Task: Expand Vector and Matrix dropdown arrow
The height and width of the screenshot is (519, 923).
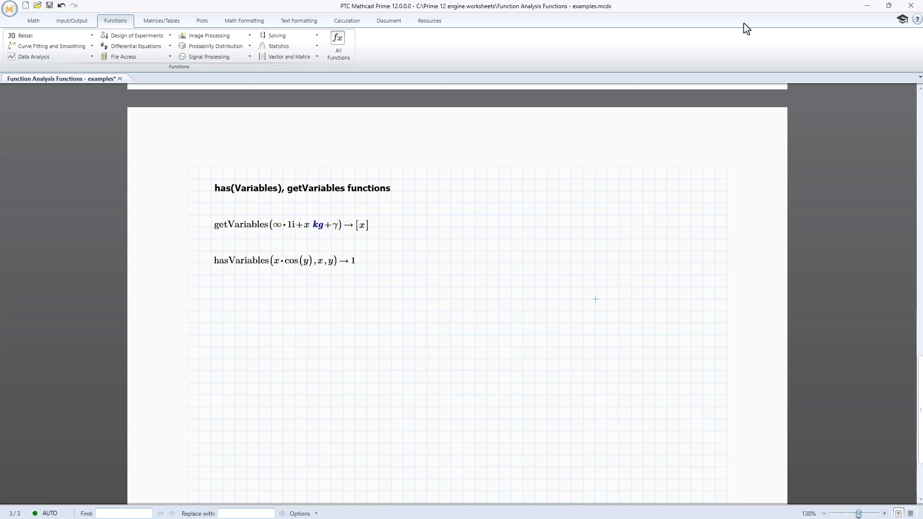Action: 317,57
